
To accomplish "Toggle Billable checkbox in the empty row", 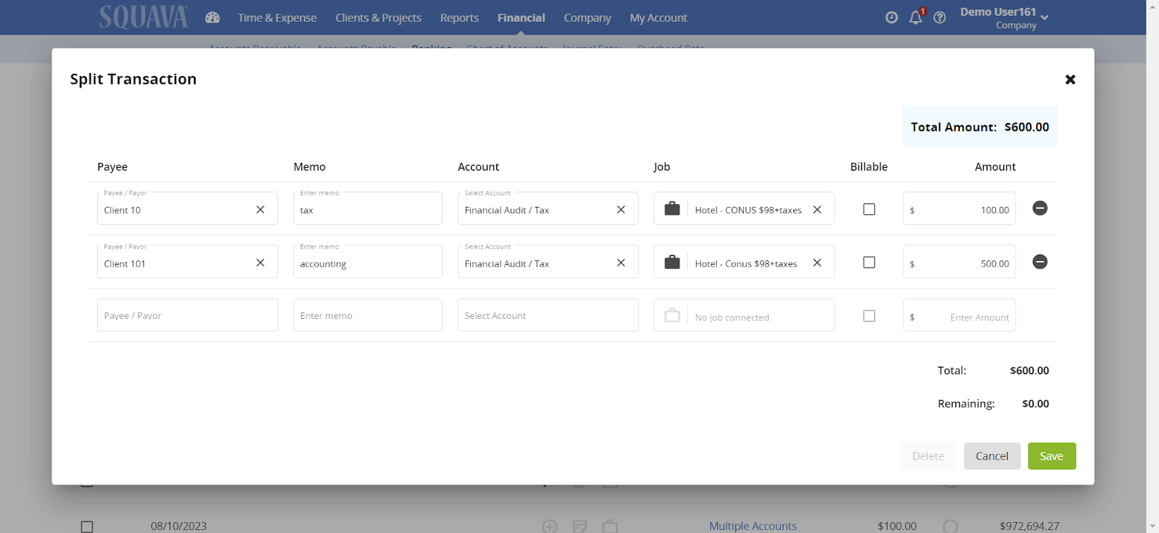I will 869,316.
